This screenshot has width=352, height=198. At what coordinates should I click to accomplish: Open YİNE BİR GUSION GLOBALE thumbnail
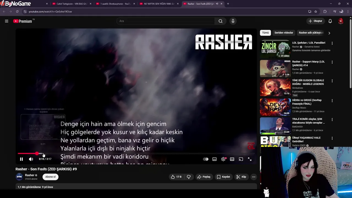click(x=275, y=87)
